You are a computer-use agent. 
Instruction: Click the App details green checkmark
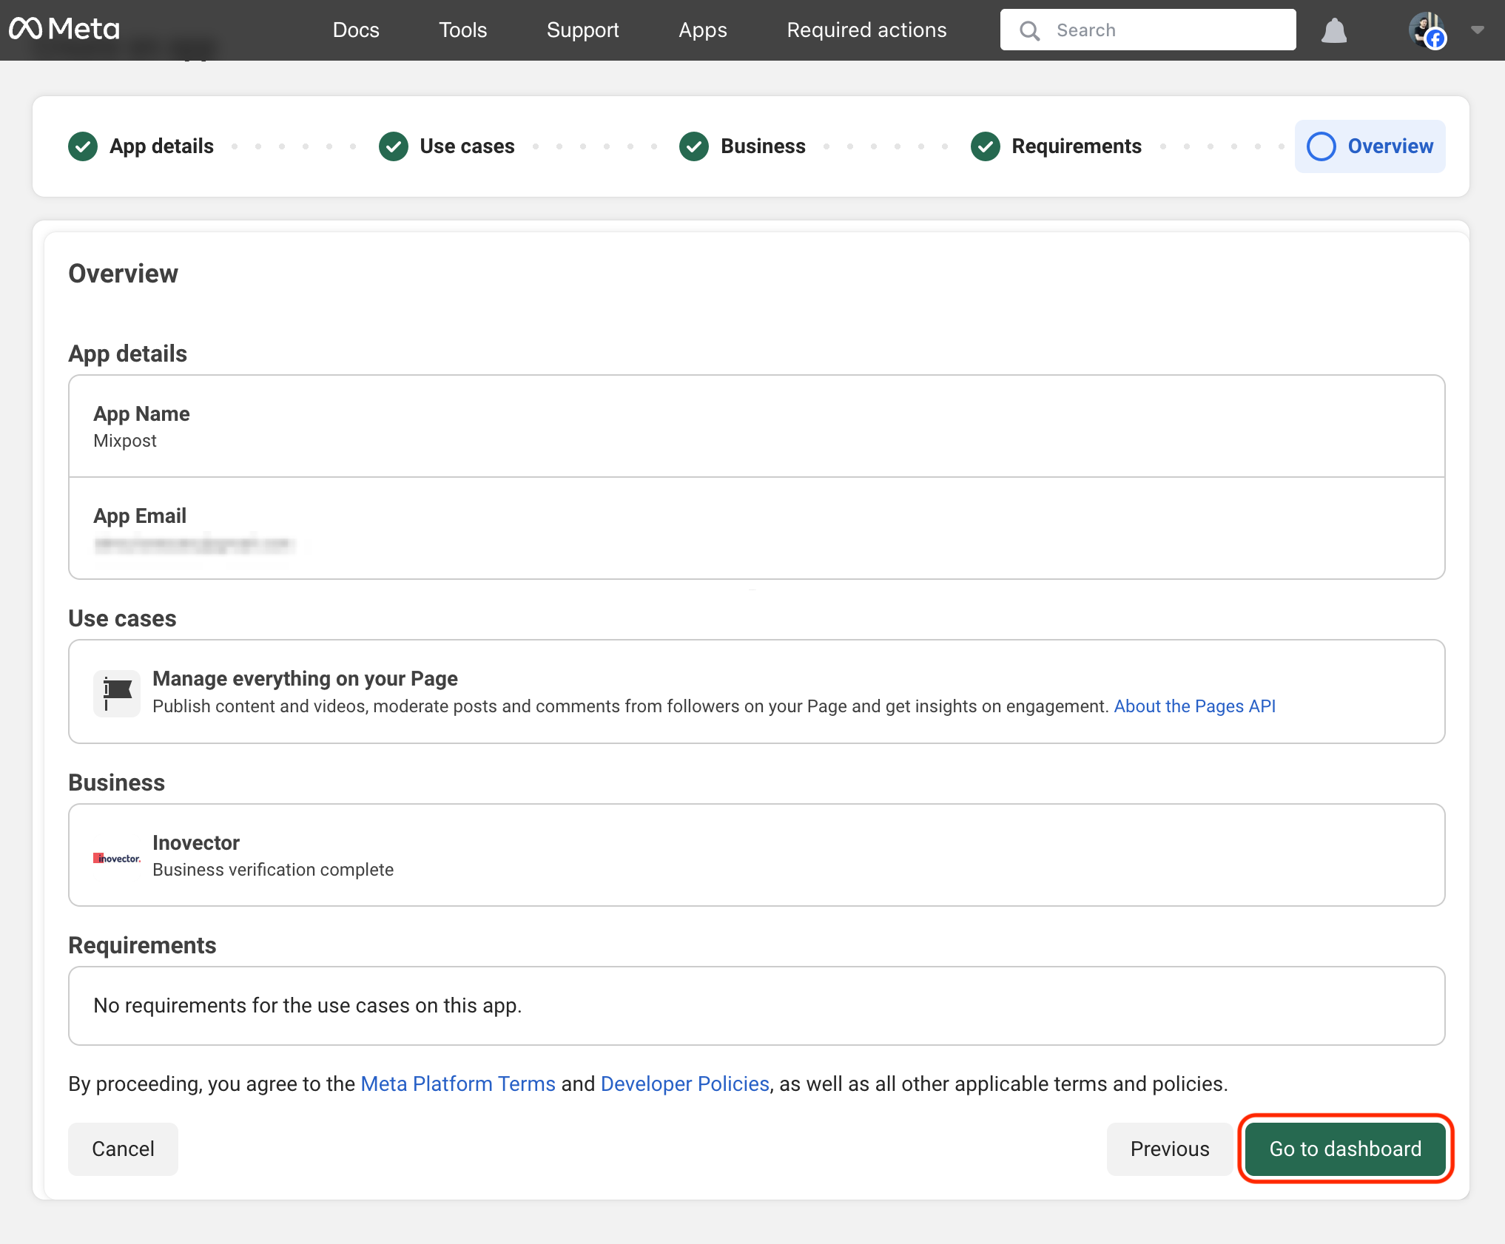tap(83, 146)
